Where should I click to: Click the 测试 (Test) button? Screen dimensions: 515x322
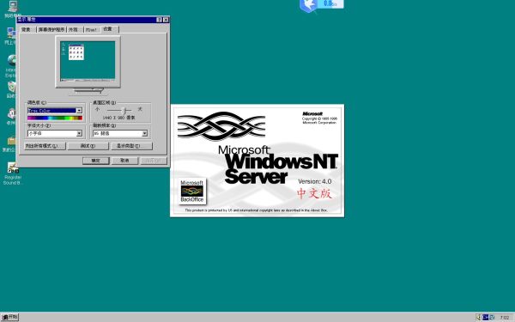pyautogui.click(x=88, y=146)
